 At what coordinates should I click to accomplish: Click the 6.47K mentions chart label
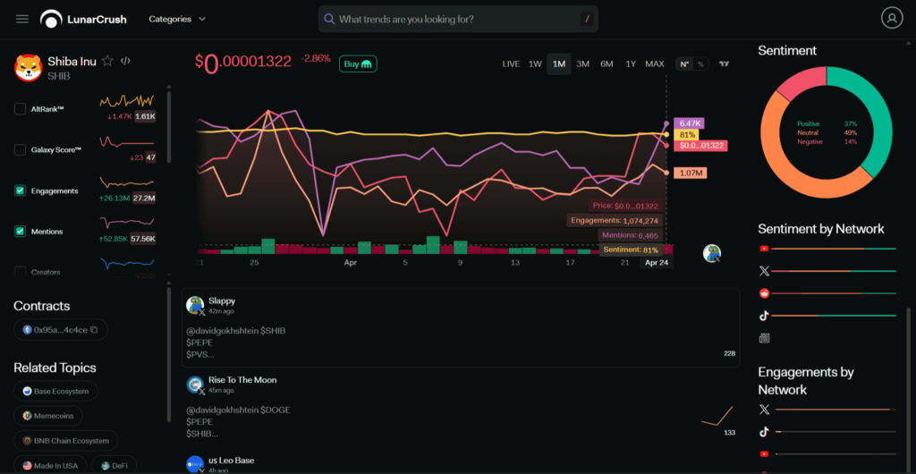pos(689,123)
